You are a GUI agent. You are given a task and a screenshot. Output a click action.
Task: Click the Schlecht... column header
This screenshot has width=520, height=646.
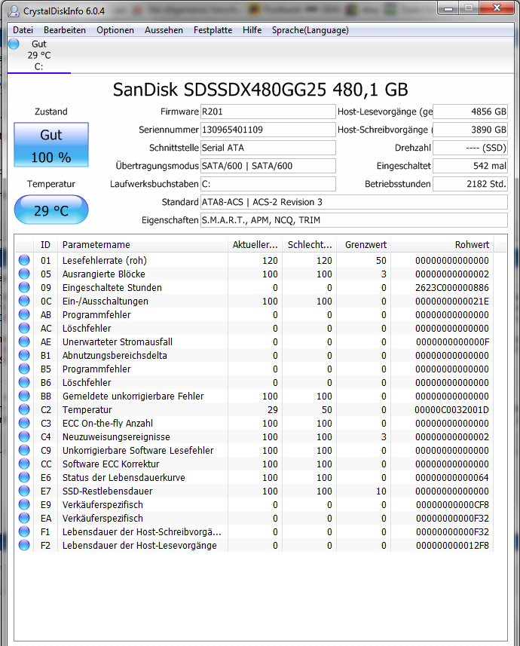(310, 245)
